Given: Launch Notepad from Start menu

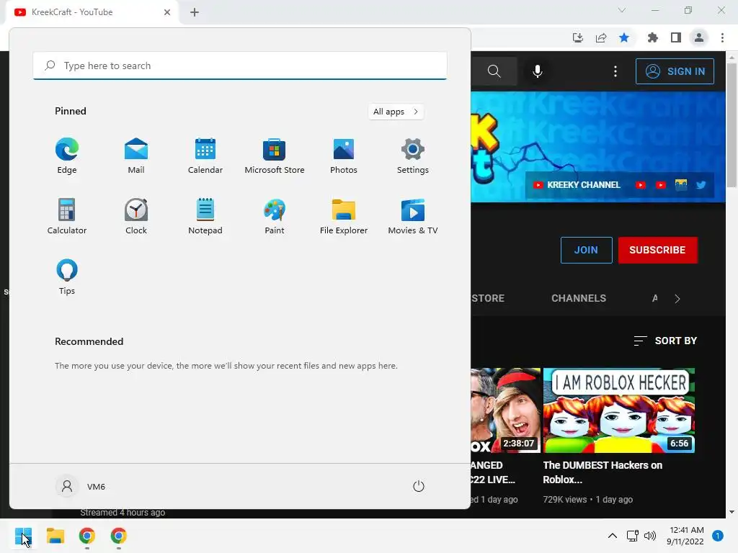Looking at the screenshot, I should tap(205, 216).
